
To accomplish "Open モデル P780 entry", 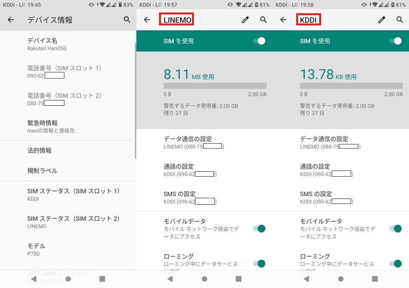I will (68, 250).
